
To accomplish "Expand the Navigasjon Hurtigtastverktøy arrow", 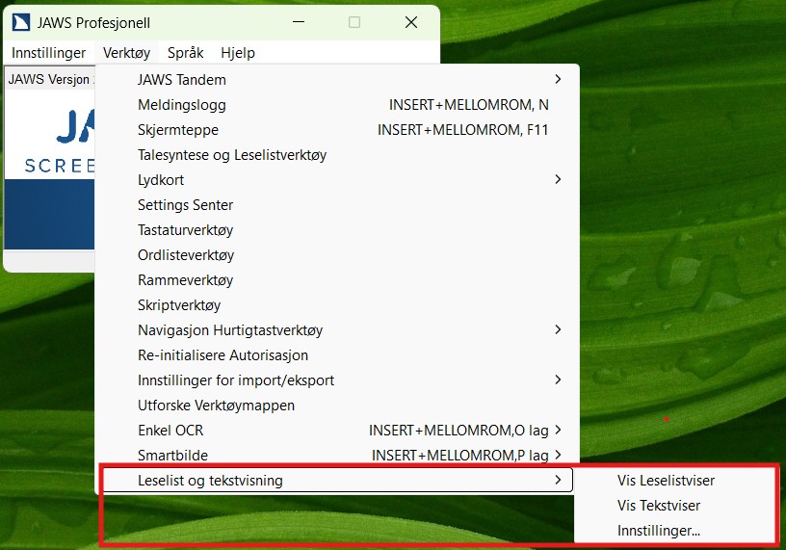I will tap(558, 329).
